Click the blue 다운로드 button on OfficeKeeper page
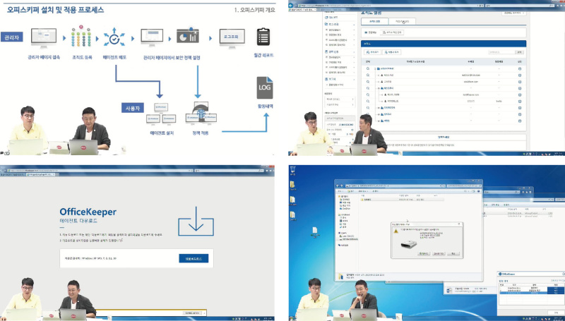The image size is (565, 321). click(193, 258)
